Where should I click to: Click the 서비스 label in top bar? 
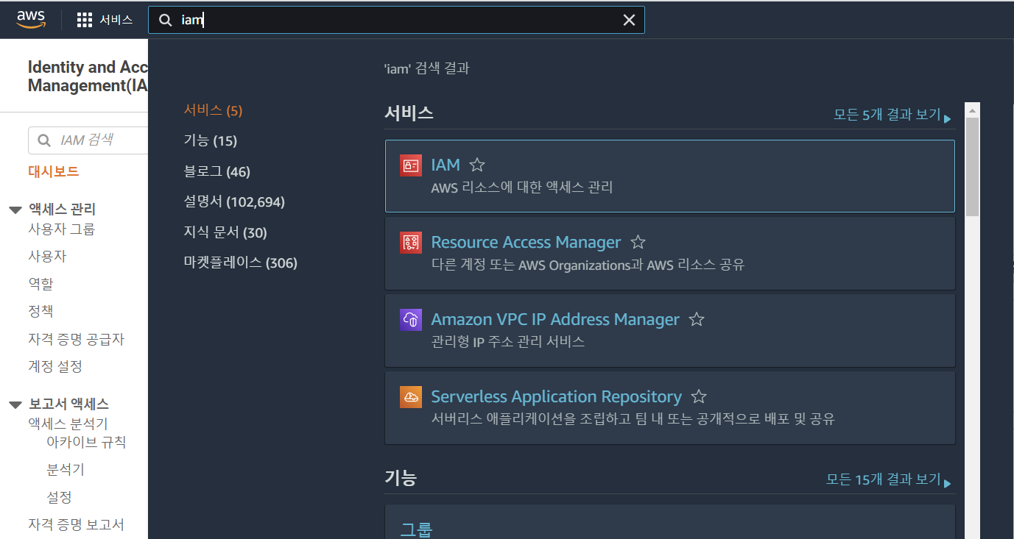point(116,20)
